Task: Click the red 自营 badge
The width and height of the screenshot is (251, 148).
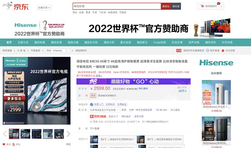Action: tap(179, 51)
